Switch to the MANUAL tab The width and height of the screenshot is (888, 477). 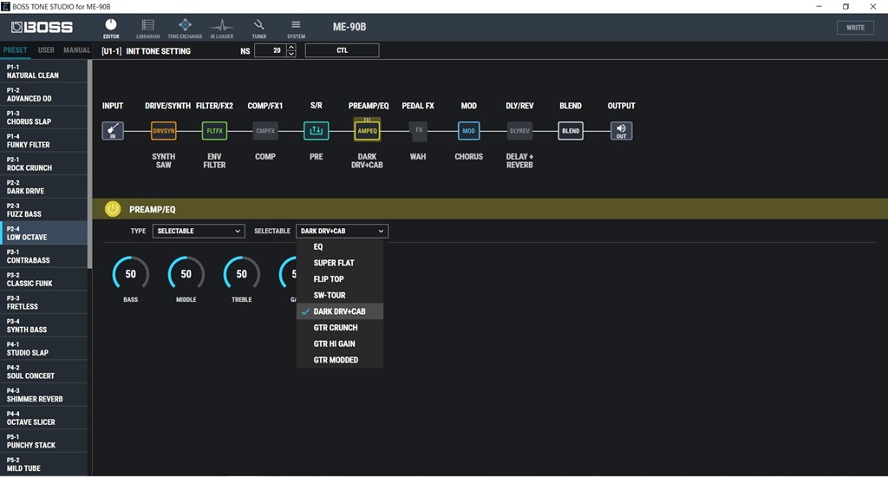click(76, 50)
